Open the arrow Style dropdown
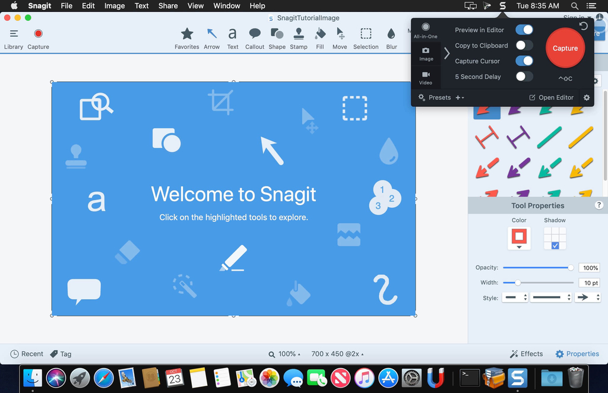 pos(587,297)
